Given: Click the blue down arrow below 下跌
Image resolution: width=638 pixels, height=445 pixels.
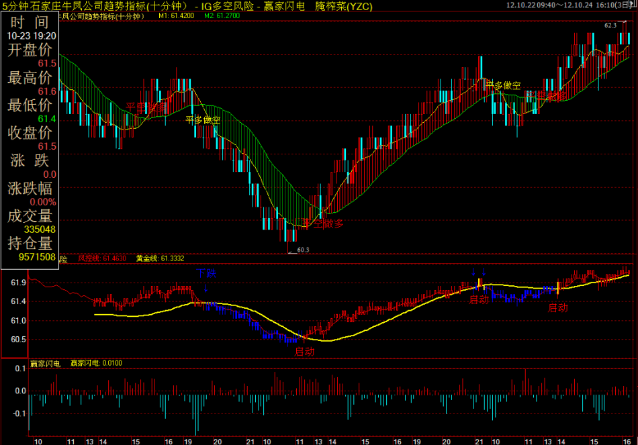Looking at the screenshot, I should pos(206,287).
